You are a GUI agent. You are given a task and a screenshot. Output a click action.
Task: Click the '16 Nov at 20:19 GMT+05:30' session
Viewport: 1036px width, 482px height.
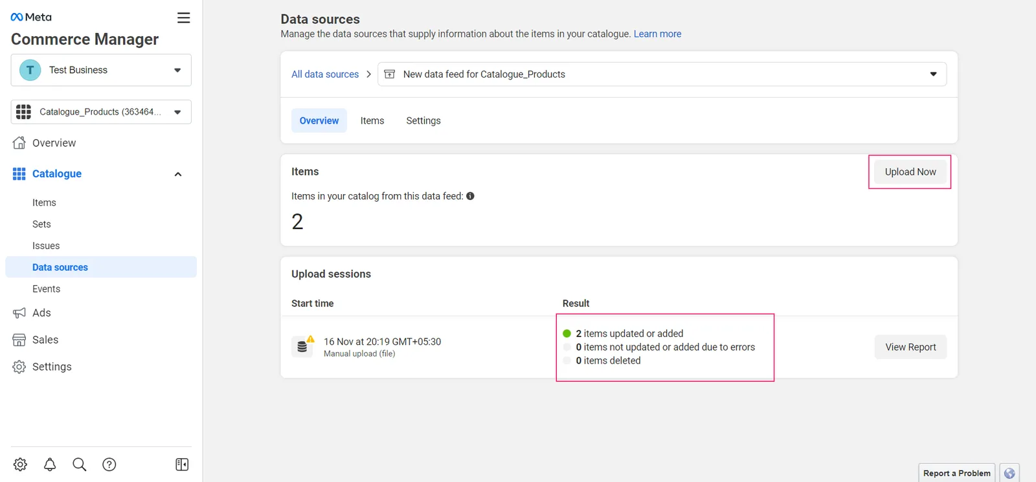coord(382,342)
